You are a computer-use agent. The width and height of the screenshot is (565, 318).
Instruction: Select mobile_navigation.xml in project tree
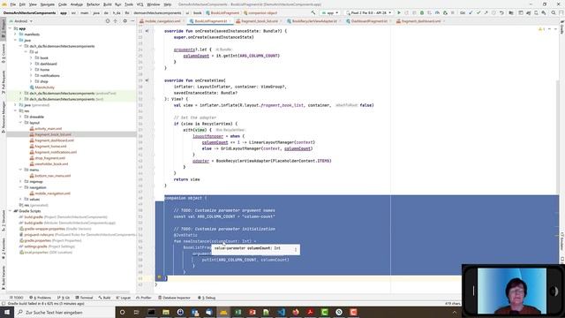tap(53, 193)
